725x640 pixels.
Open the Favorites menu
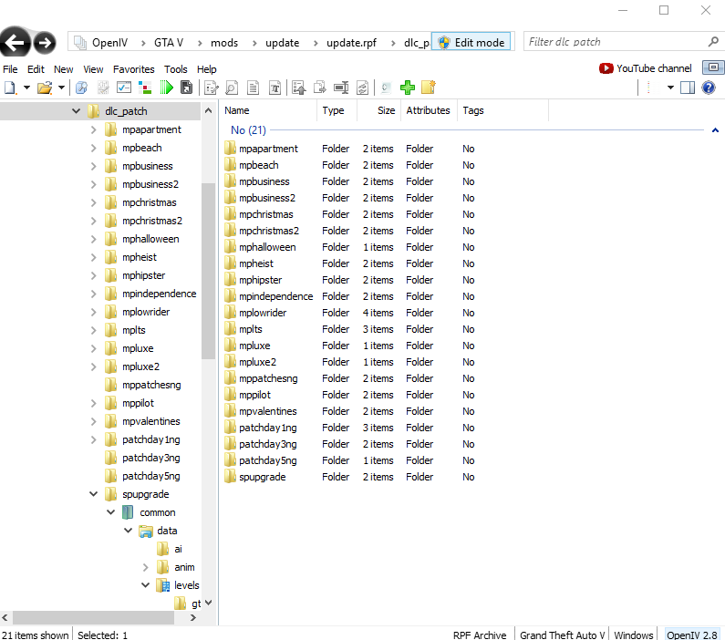point(134,69)
